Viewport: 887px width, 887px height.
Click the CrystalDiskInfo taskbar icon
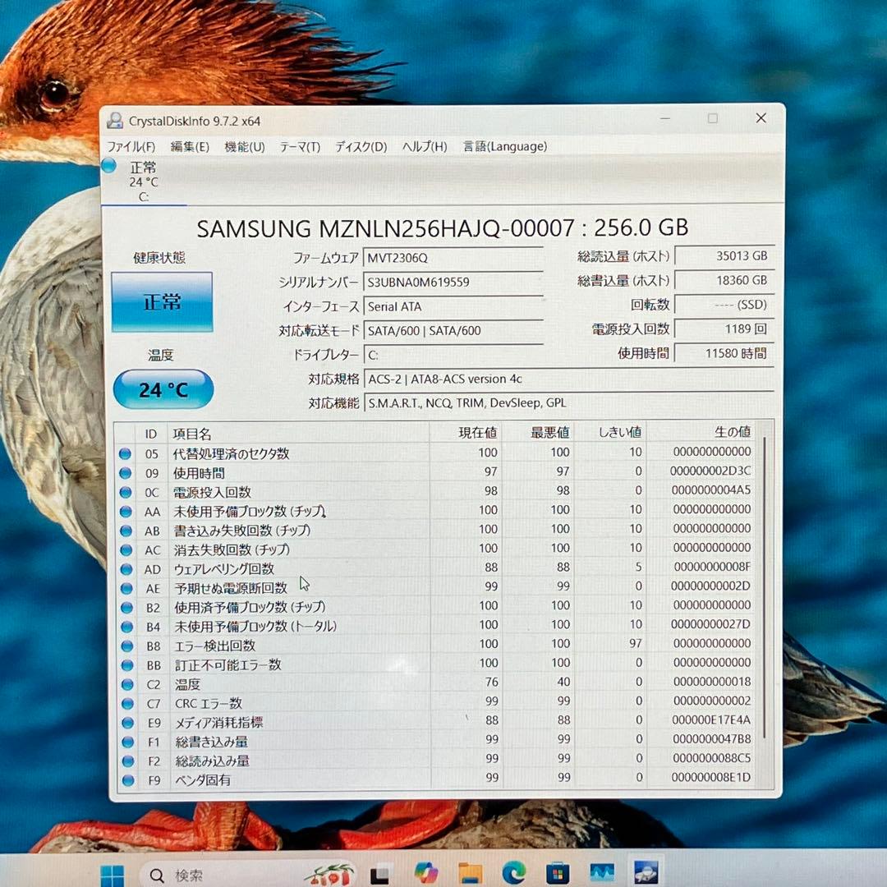[x=646, y=873]
